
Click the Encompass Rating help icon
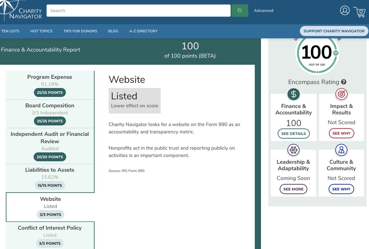point(343,82)
